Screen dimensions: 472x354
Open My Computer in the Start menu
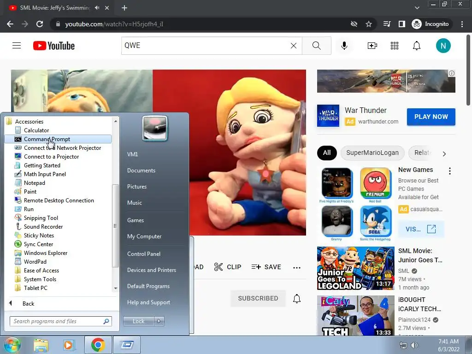144,236
